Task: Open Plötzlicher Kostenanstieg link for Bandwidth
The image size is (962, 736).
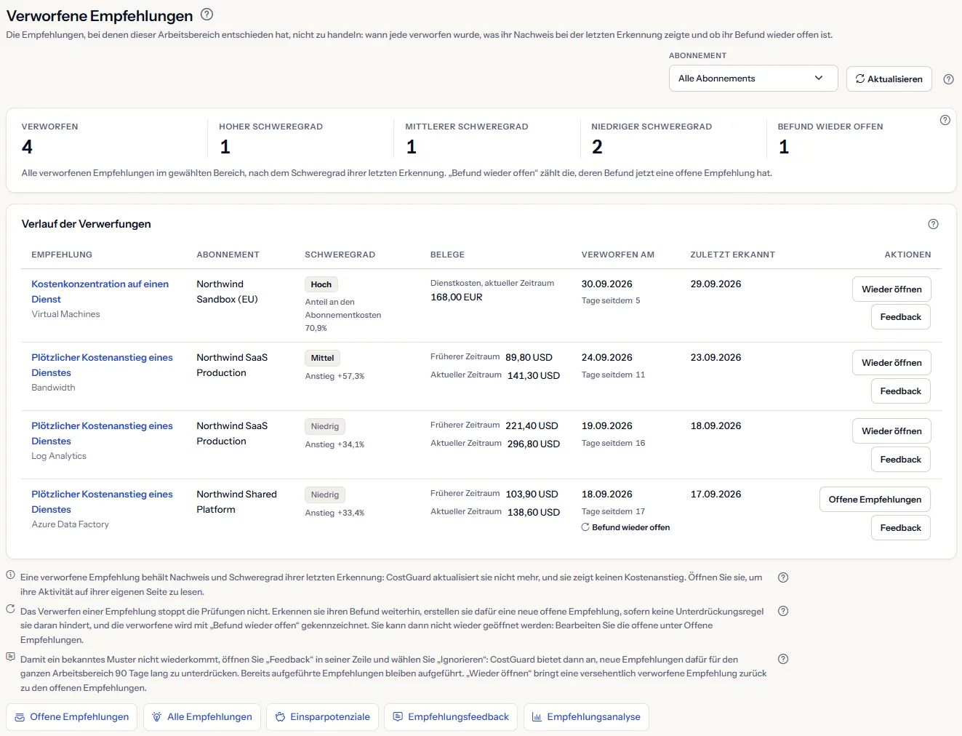Action: 103,365
